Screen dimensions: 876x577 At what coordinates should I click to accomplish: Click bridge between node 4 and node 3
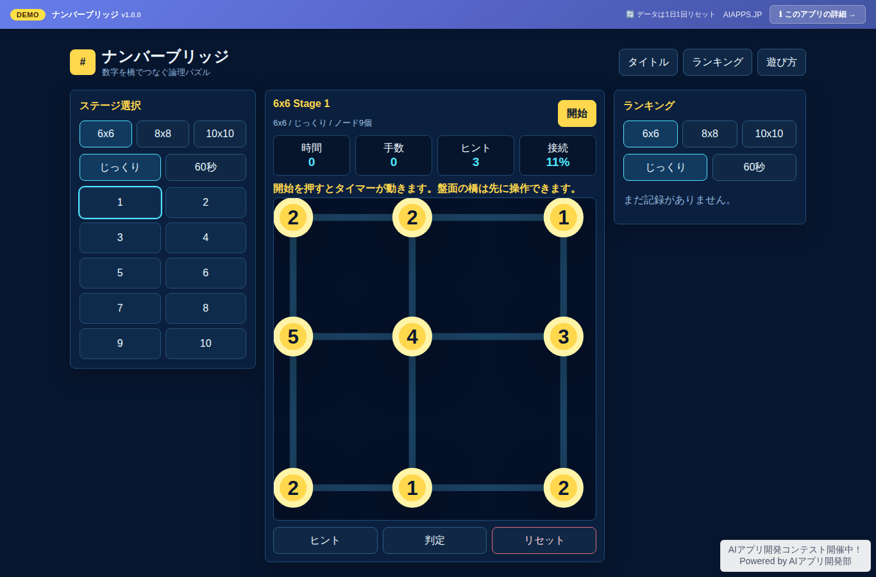488,337
